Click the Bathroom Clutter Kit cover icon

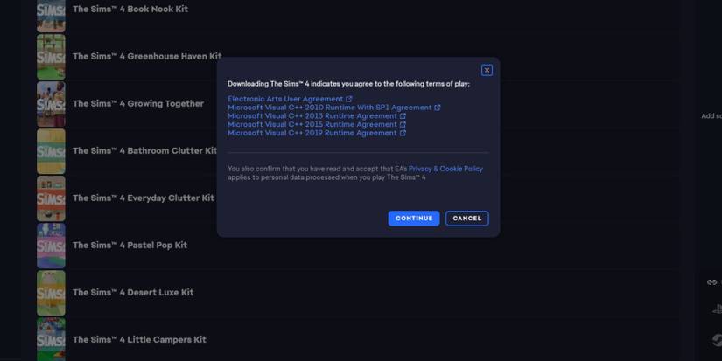[51, 151]
